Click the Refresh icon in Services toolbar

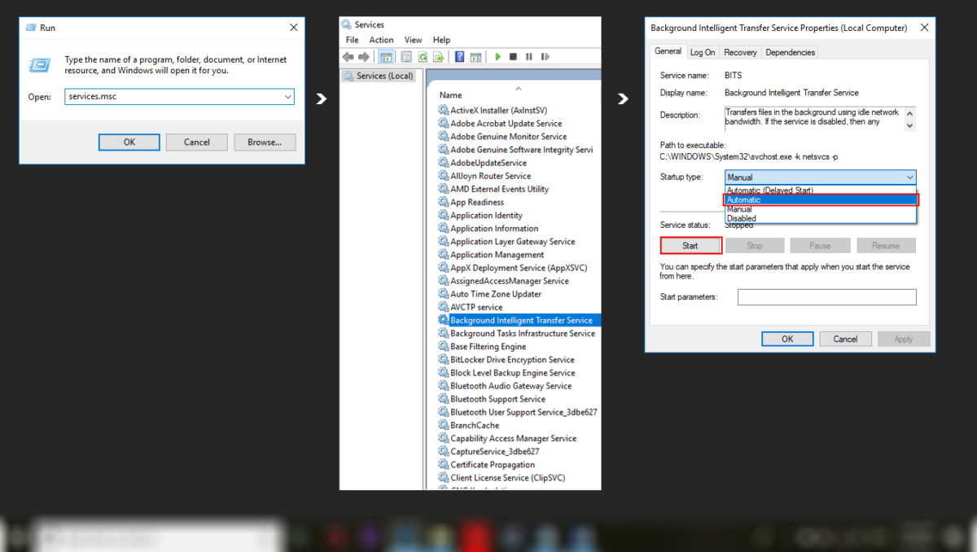coord(422,56)
